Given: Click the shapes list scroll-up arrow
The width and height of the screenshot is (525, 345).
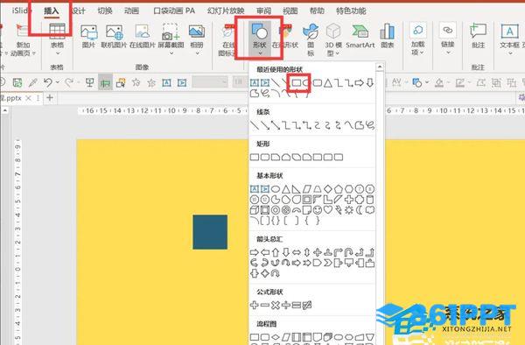Looking at the screenshot, I should 380,67.
